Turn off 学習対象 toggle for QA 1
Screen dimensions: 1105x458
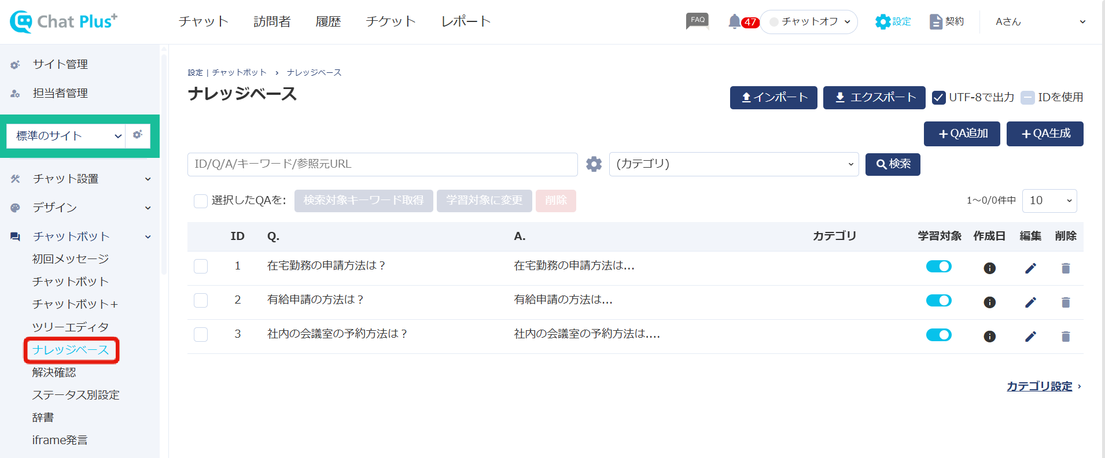939,266
